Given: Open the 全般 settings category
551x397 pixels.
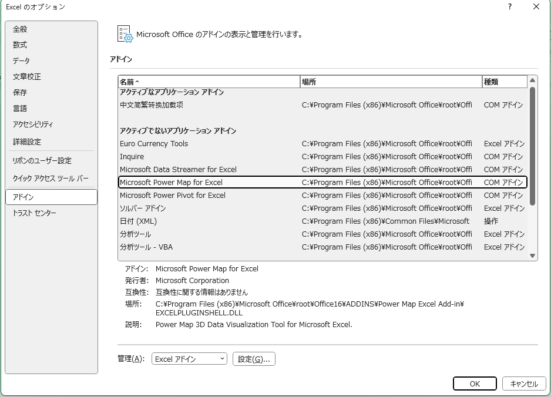Looking at the screenshot, I should click(x=21, y=29).
